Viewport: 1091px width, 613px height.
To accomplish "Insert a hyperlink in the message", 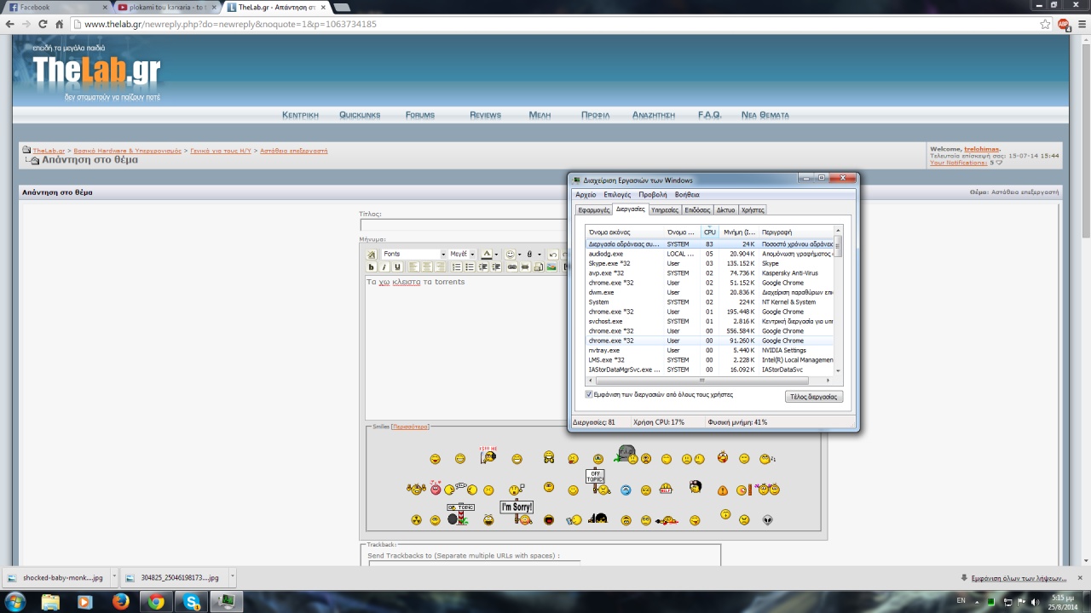I will pos(512,266).
